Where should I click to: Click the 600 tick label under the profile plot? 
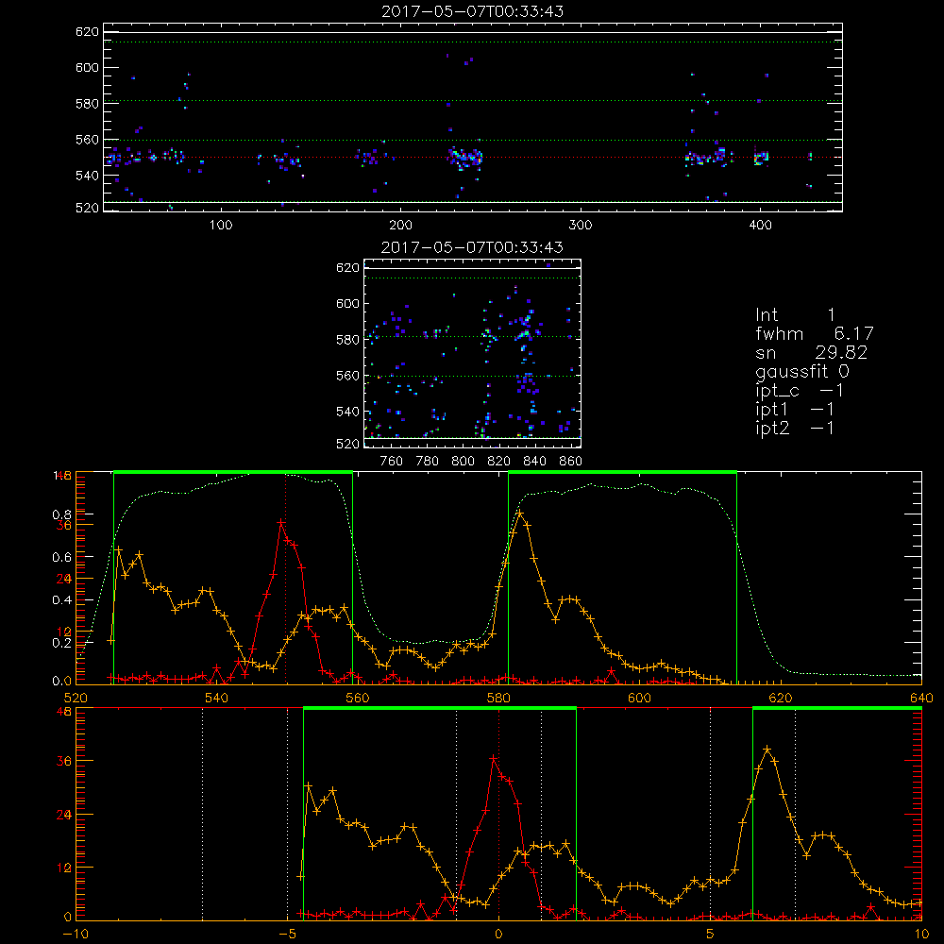pyautogui.click(x=639, y=698)
